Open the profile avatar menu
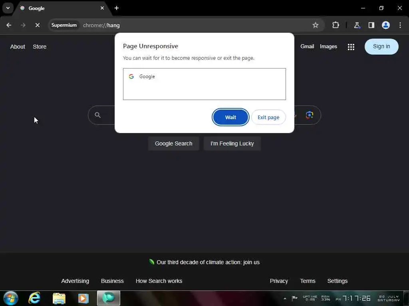The height and width of the screenshot is (306, 409). pyautogui.click(x=386, y=25)
